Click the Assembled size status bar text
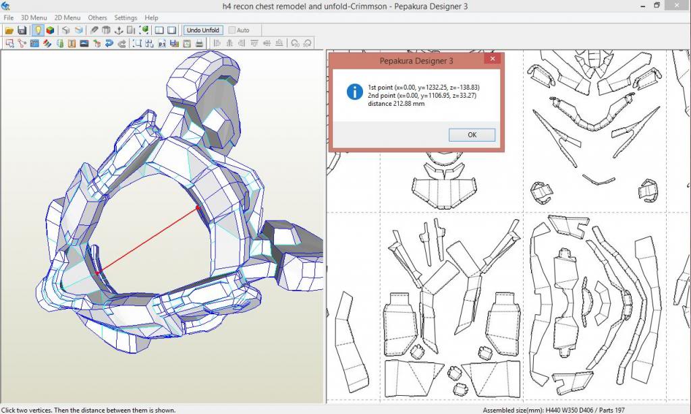Viewport: 691px width, 414px height. (x=553, y=410)
